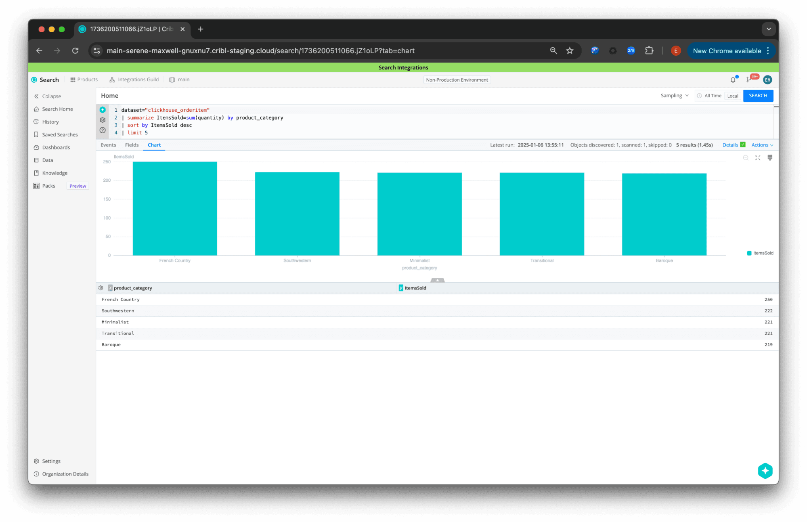Toggle the Local time setting
807x522 pixels.
click(x=732, y=96)
